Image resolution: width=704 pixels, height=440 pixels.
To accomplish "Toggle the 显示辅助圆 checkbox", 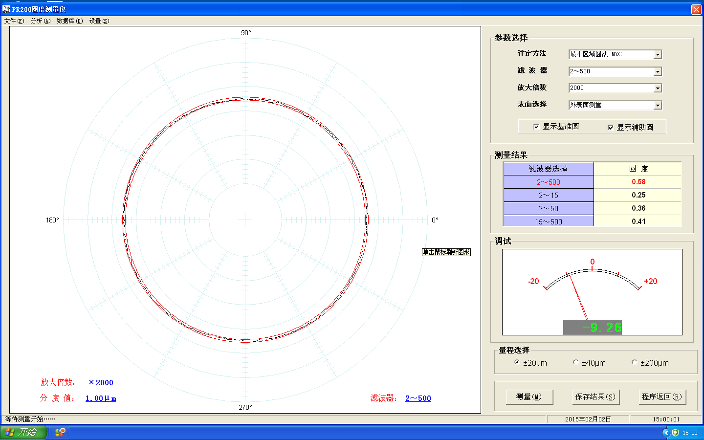I will [x=610, y=126].
